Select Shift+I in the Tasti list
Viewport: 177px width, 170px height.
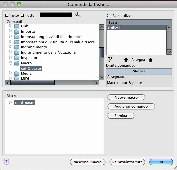click(136, 27)
